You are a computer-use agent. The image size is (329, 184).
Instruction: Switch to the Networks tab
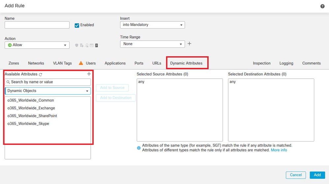point(36,63)
